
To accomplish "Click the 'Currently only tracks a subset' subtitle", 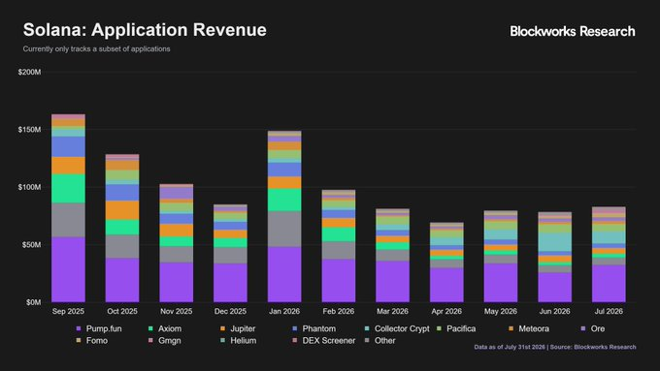I will (x=96, y=48).
